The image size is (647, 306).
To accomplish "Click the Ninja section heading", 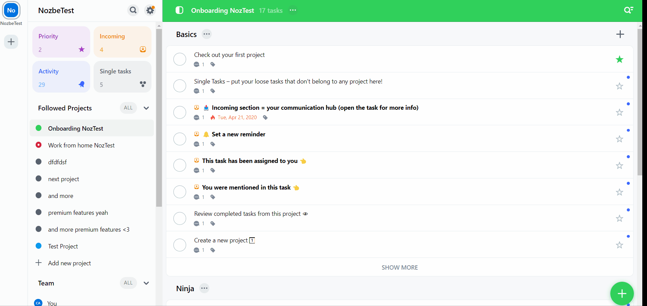I will [185, 288].
